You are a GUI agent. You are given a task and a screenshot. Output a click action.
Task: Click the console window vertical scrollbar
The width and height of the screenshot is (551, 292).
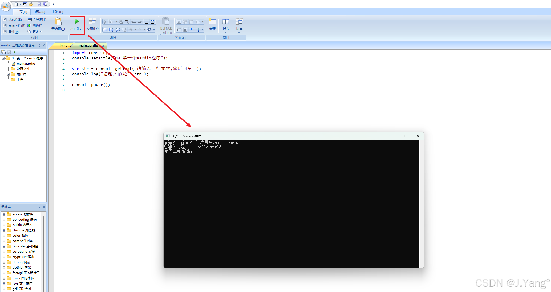coord(422,147)
